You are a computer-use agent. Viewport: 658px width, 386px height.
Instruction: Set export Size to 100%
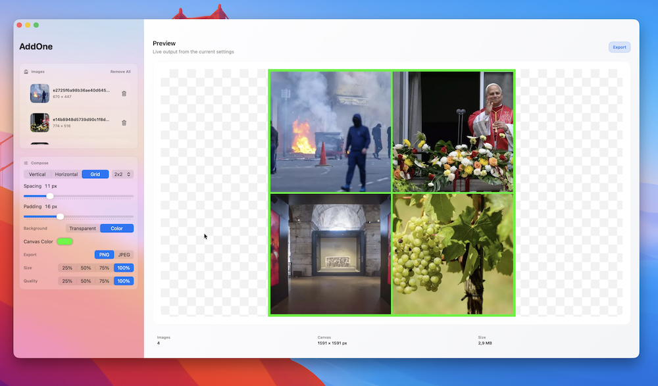(124, 268)
